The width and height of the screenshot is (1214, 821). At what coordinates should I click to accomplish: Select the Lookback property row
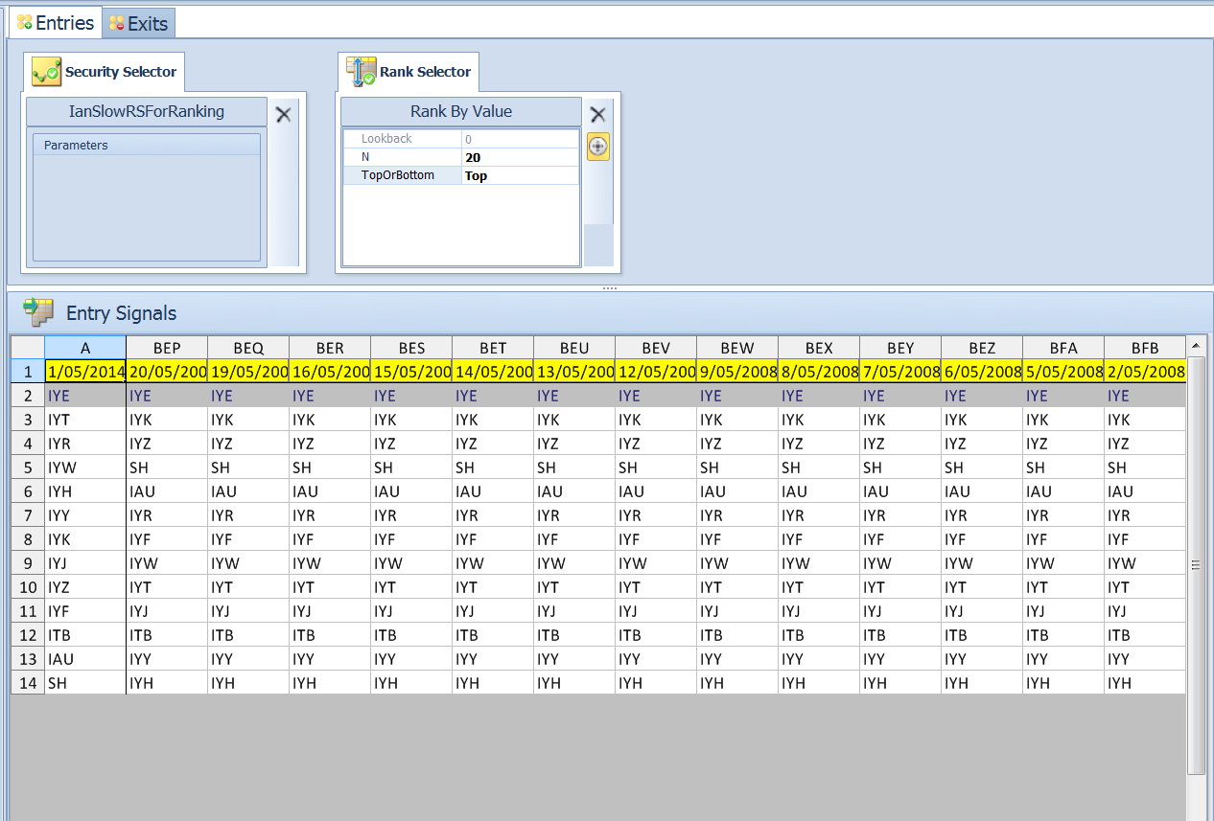(x=461, y=139)
